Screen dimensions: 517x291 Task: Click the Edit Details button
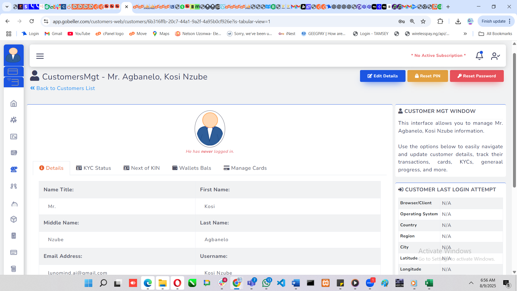click(x=382, y=76)
